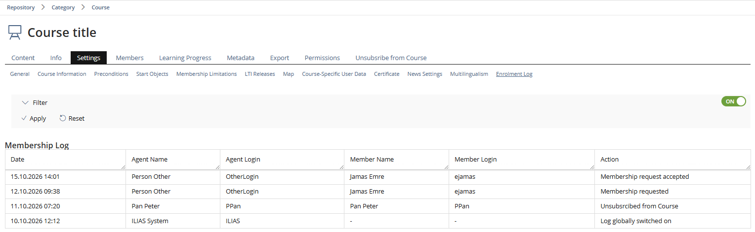Click the Reset filter button
This screenshot has width=755, height=232.
pos(72,118)
